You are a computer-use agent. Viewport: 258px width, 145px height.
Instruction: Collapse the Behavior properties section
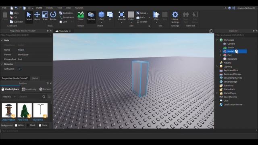click(2, 64)
